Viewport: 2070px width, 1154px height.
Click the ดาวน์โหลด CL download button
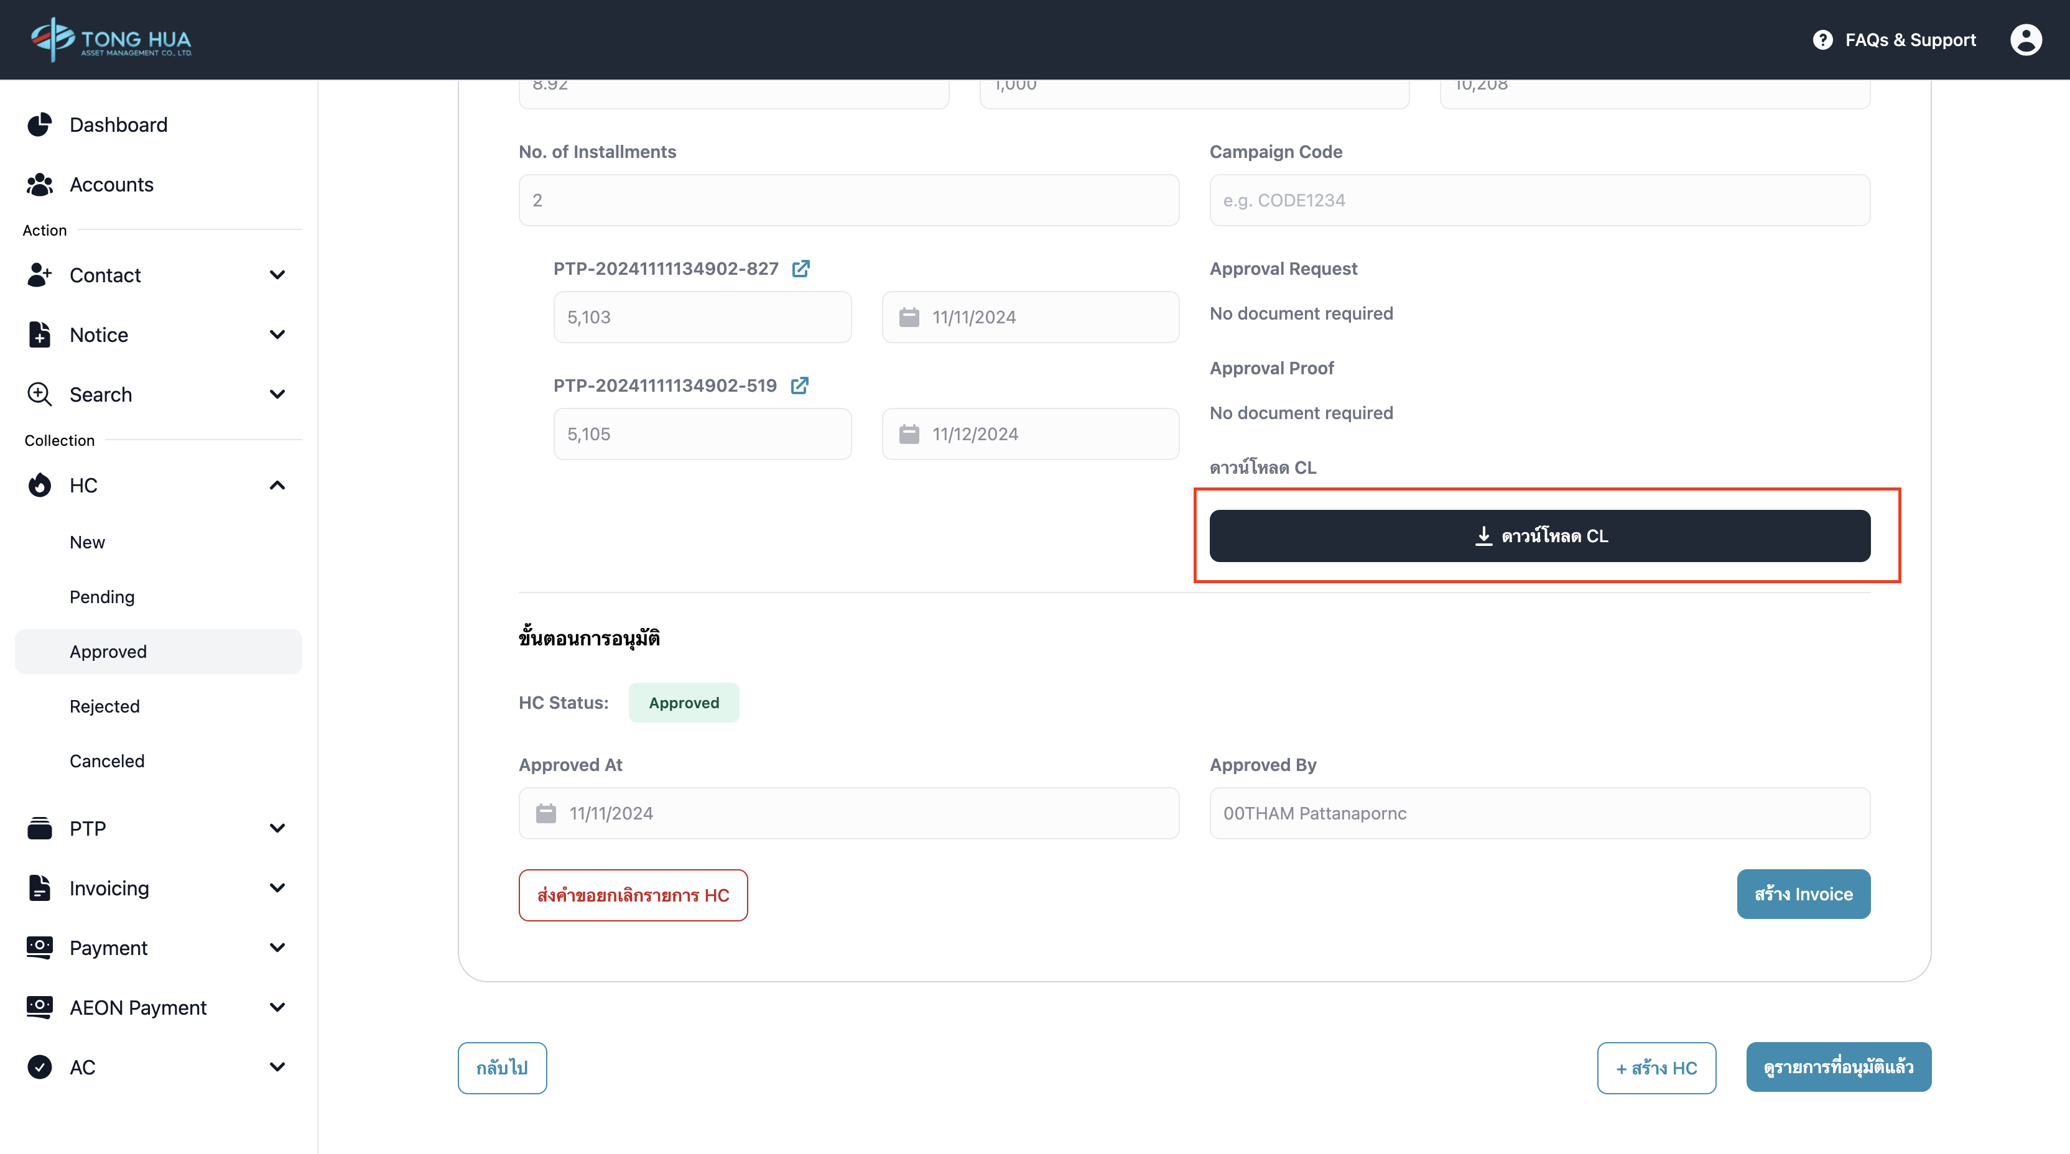(1539, 535)
